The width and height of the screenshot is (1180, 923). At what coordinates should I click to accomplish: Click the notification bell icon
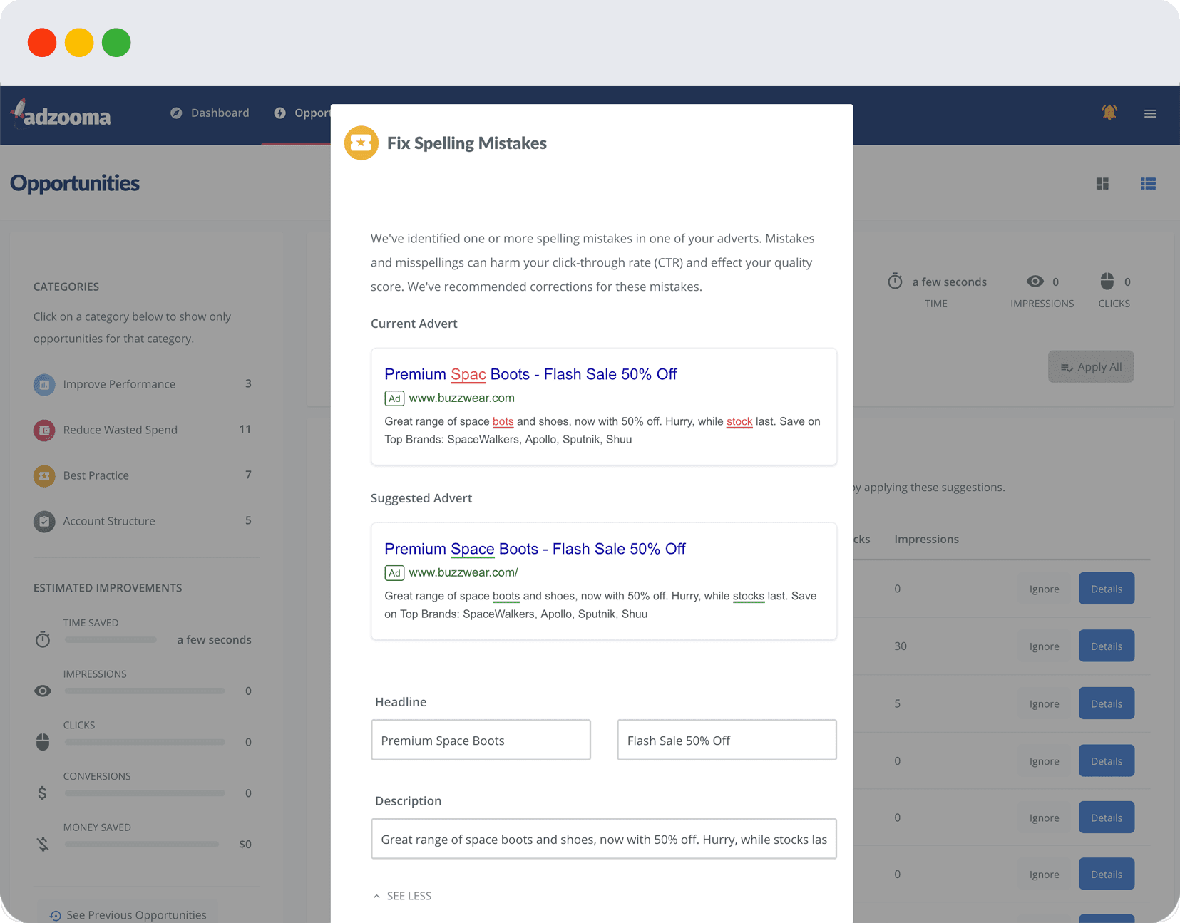(x=1109, y=113)
